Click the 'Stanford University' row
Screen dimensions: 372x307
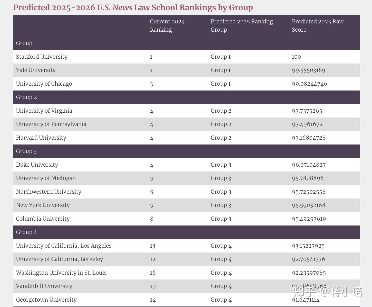(x=42, y=57)
